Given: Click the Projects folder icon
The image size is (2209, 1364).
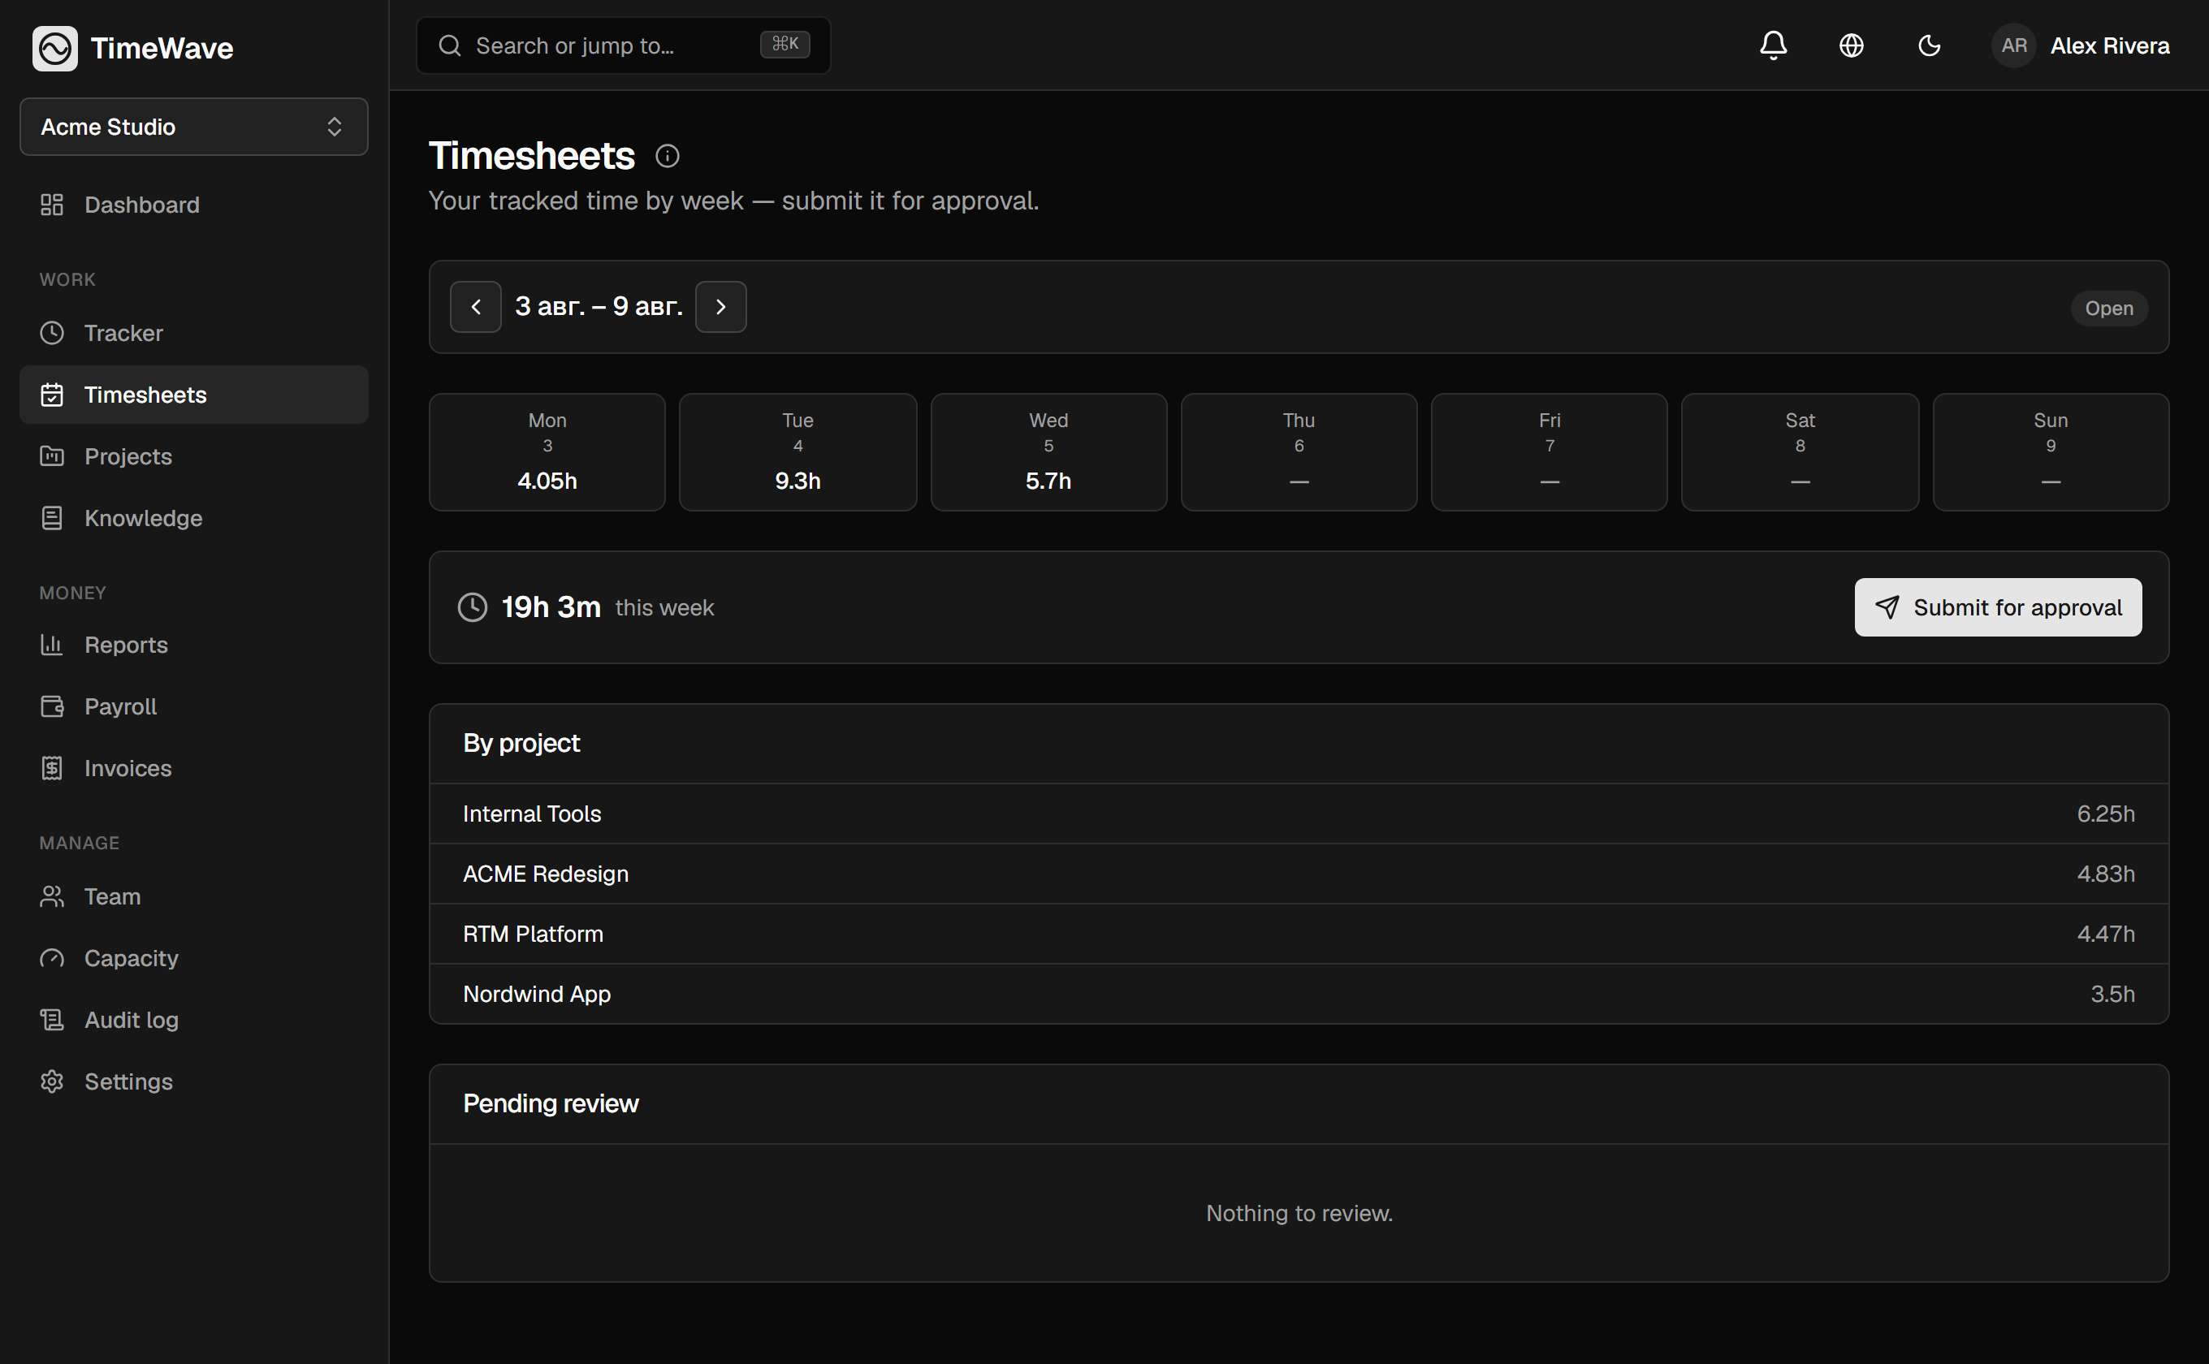Looking at the screenshot, I should tap(52, 456).
